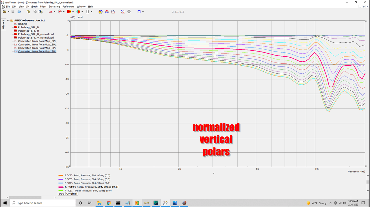
Task: Click the red curve with blue label icon
Action: click(107, 12)
